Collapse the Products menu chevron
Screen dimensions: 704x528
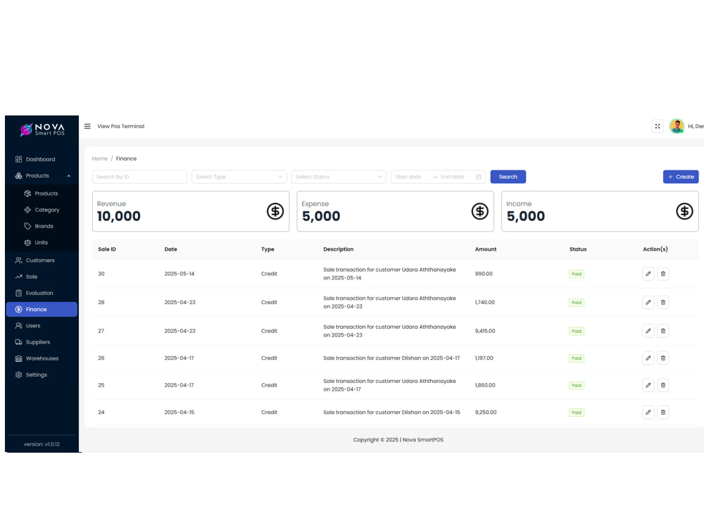69,176
